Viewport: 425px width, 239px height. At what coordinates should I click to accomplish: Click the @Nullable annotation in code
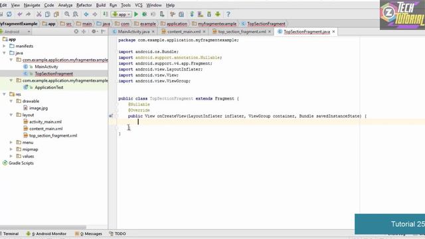pyautogui.click(x=139, y=104)
